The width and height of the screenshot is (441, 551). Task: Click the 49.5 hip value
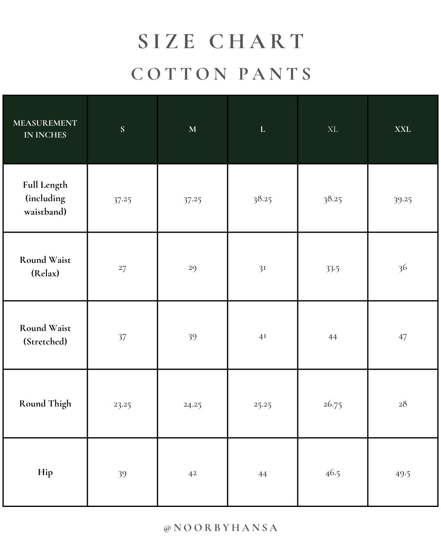(x=403, y=473)
